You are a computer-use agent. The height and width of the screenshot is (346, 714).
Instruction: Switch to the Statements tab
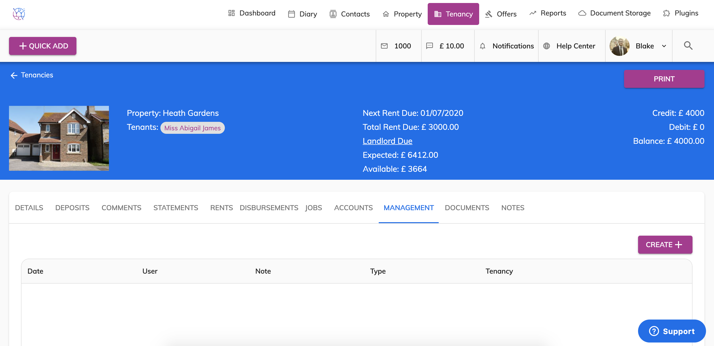(x=175, y=207)
